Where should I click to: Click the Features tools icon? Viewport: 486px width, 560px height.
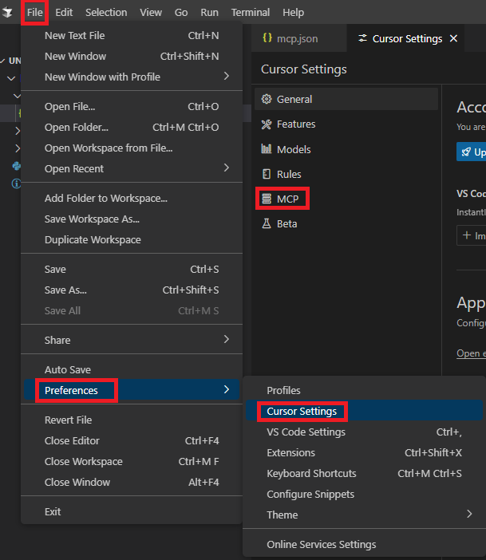tap(267, 124)
